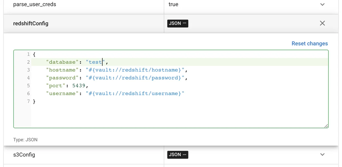Screen dimensions: 342x167
Task: Grab the editor resize handle corner
Action: tap(326, 126)
